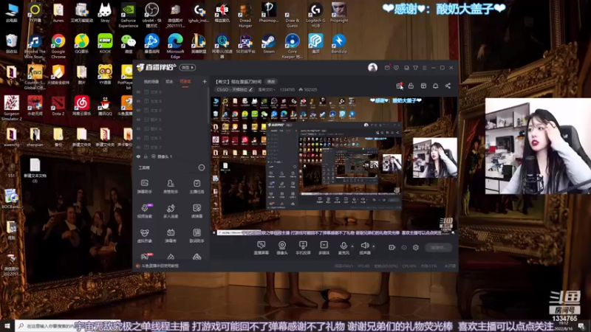Open the notification bell icon
The height and width of the screenshot is (332, 591).
point(436,86)
